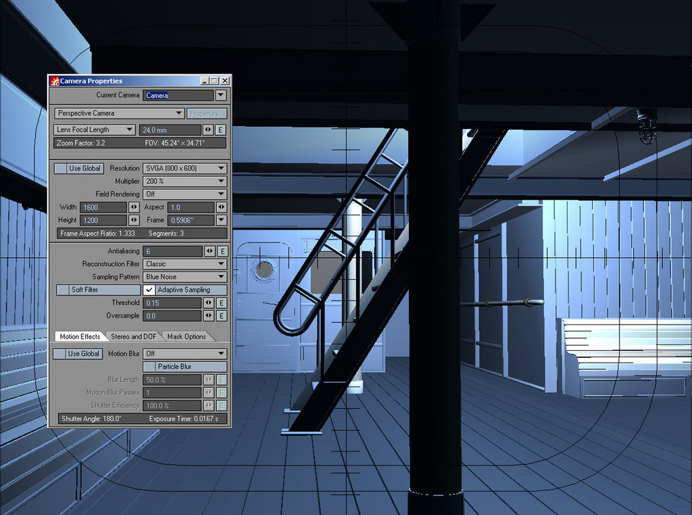Click the Aspect mini-slider arrow icon

pyautogui.click(x=223, y=207)
